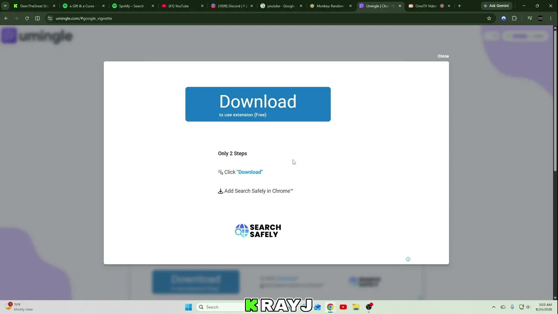Open the Chrome profile avatar

[541, 18]
